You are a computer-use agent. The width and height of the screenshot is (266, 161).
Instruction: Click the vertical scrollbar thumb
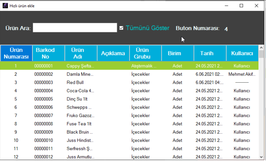[261, 54]
